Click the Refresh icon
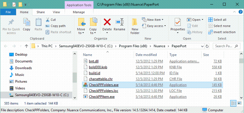The width and height of the screenshot is (244, 113). 207,46
